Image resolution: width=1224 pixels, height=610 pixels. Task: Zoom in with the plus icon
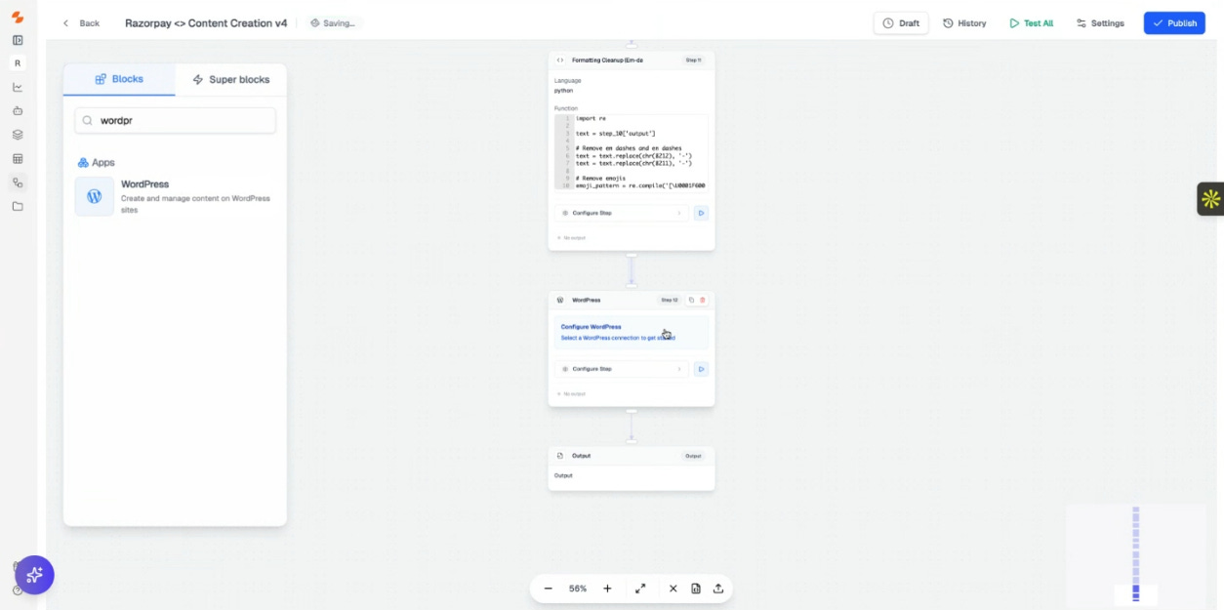coord(607,589)
